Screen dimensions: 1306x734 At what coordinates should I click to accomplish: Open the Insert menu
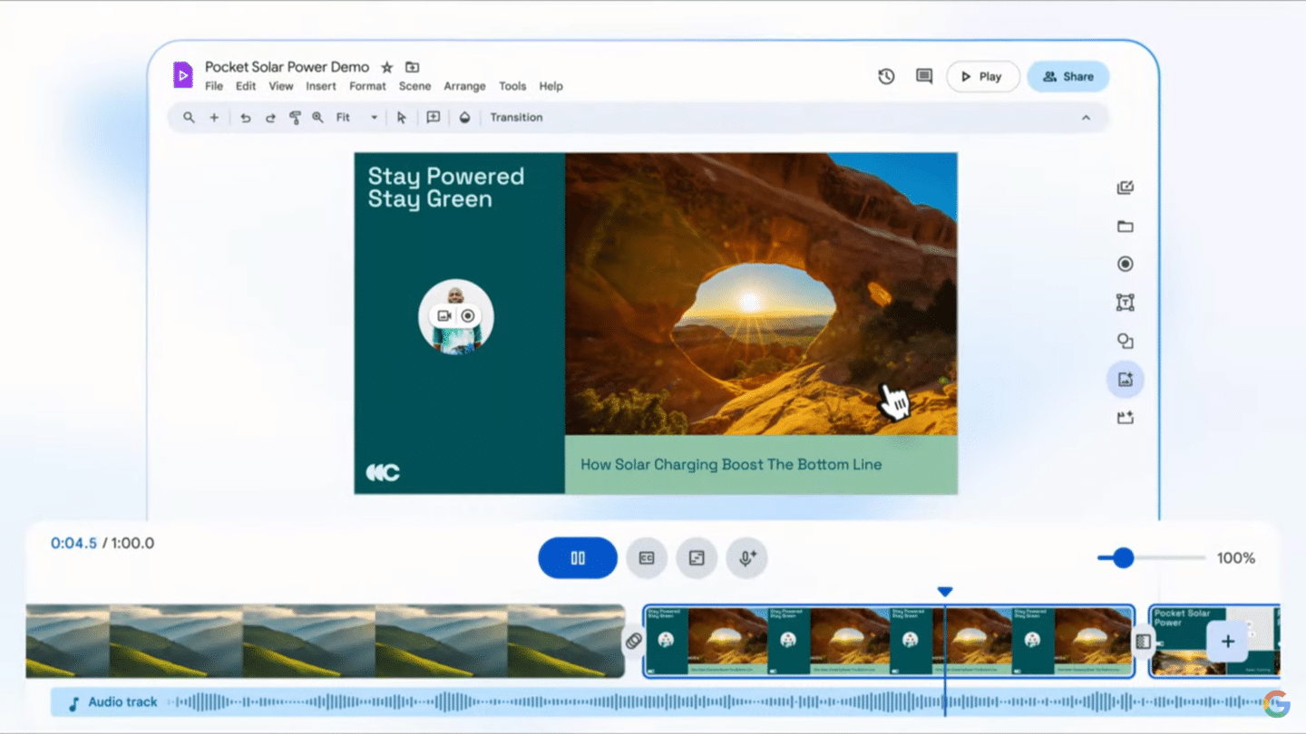tap(321, 86)
